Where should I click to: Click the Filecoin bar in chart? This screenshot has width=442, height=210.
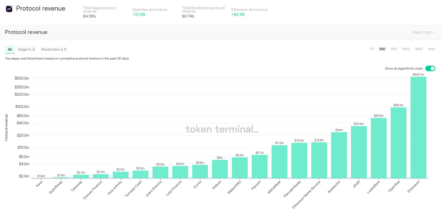pyautogui.click(x=259, y=166)
